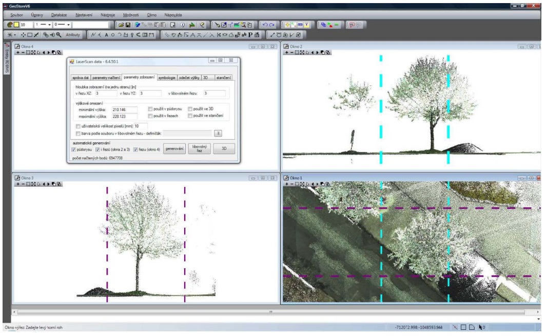Click the undo arrow icon
The height and width of the screenshot is (336, 546).
(x=265, y=25)
